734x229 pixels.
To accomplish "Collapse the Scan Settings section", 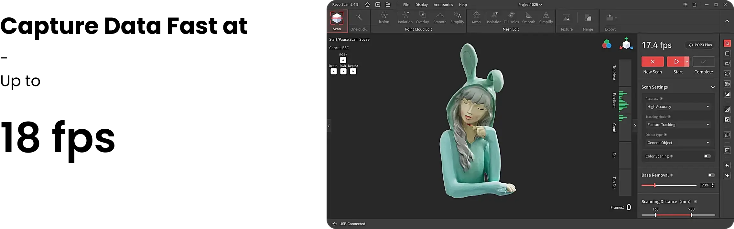I will click(x=713, y=87).
